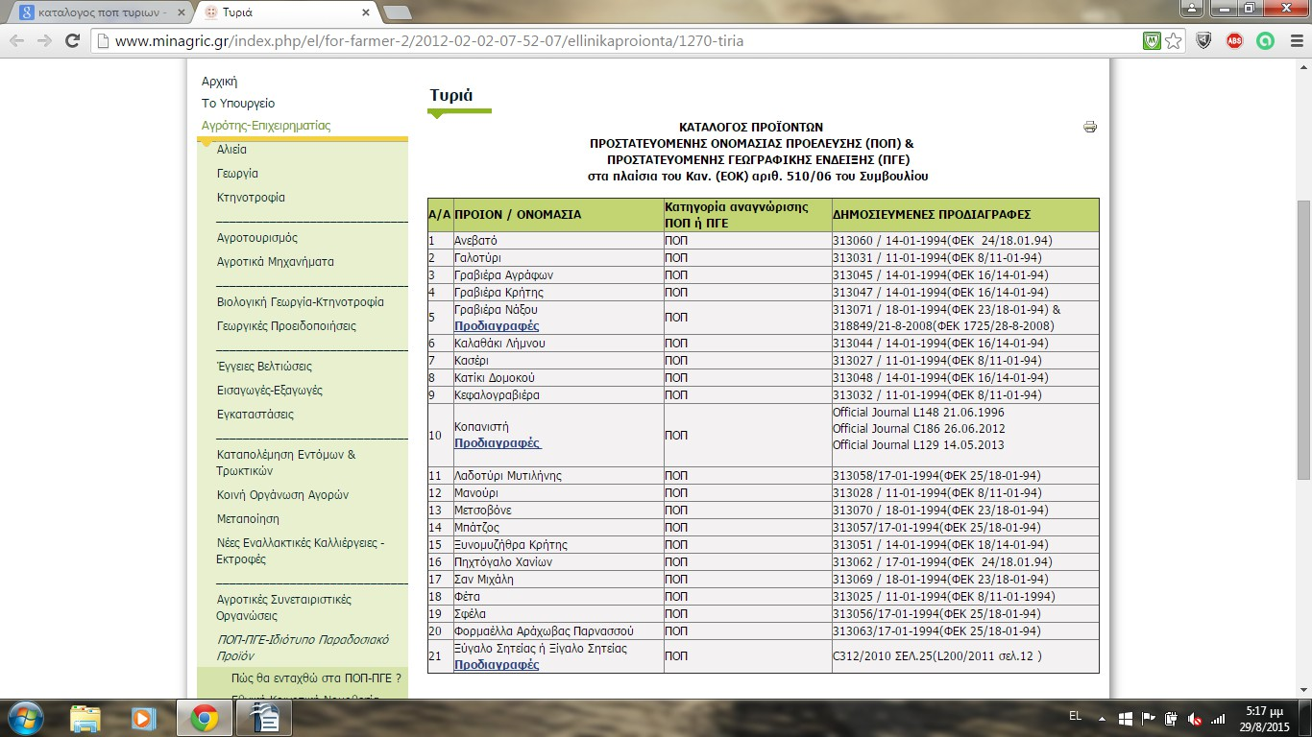The height and width of the screenshot is (737, 1312).
Task: Open Γεωργικές Προειδοποιήσεις link
Action: 286,326
